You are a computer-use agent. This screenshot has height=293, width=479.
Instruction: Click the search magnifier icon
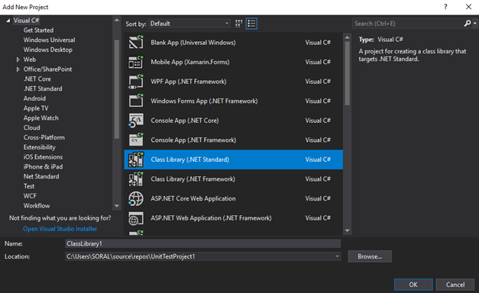click(x=468, y=24)
